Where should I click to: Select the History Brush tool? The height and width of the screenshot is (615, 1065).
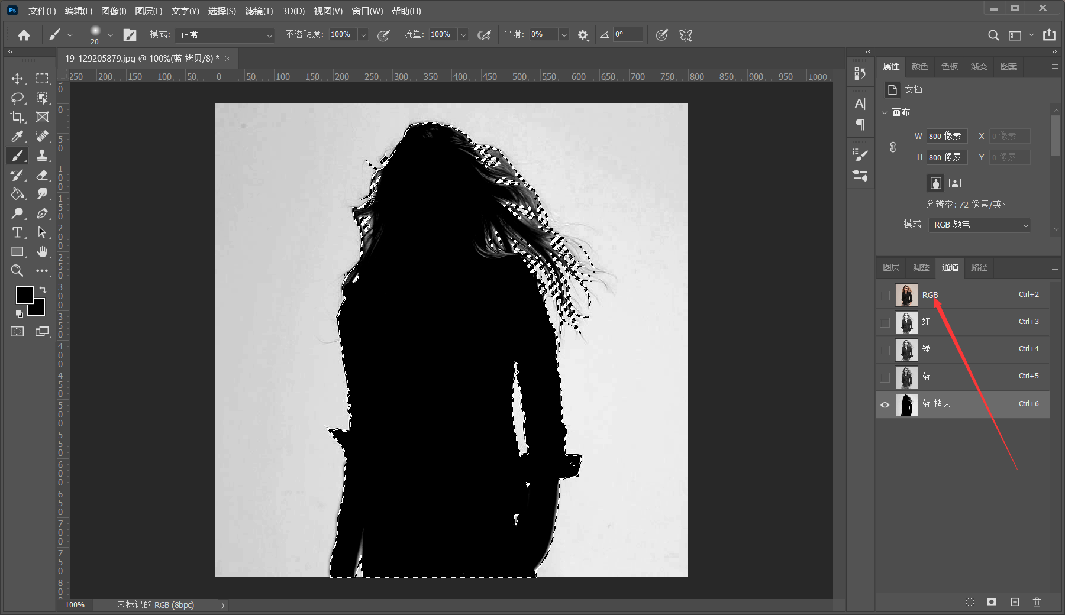tap(17, 175)
